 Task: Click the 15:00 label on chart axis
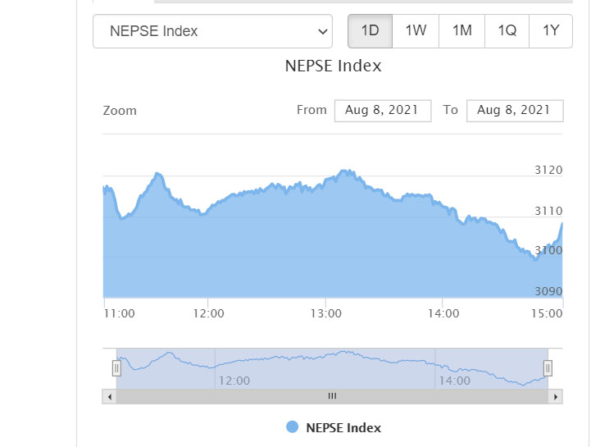point(548,313)
